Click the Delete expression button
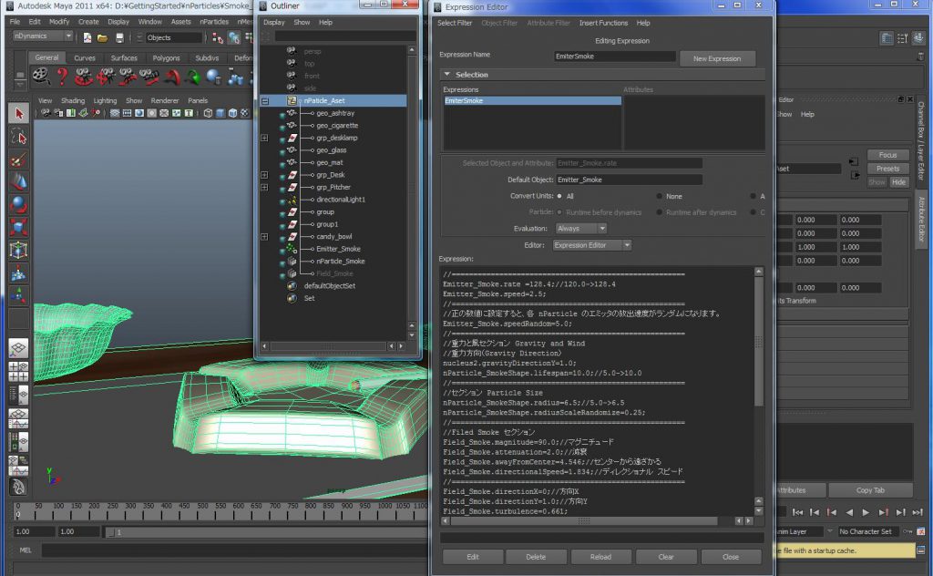The image size is (933, 576). pos(536,557)
